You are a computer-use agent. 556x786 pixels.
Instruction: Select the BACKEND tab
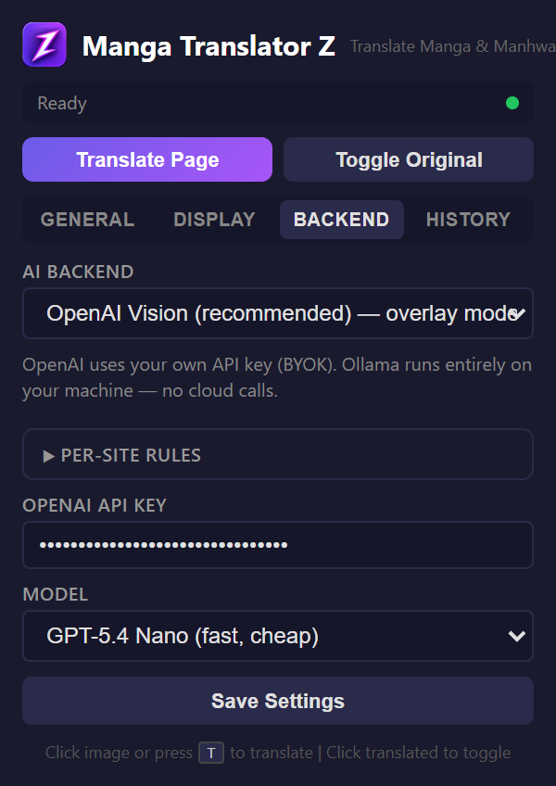tap(341, 220)
